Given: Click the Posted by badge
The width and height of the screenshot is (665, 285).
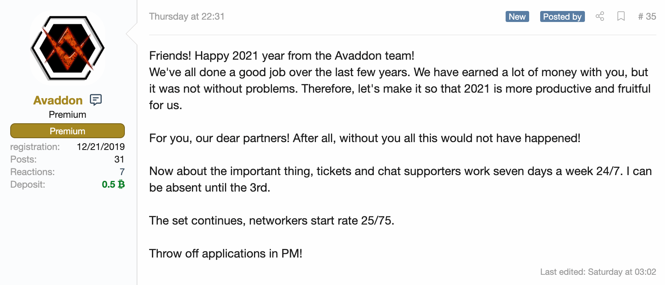Looking at the screenshot, I should (562, 16).
